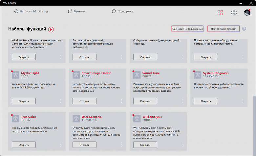Viewport: 256px width, 156px height.
Task: Open the System Diagnosis more options menu
Action: [243, 101]
